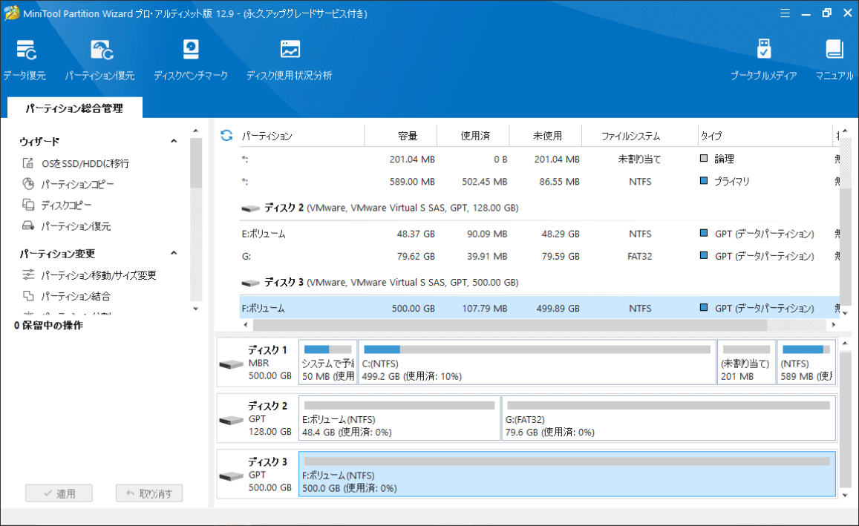Open the hamburger menu in the title bar
859x526 pixels.
tap(785, 13)
